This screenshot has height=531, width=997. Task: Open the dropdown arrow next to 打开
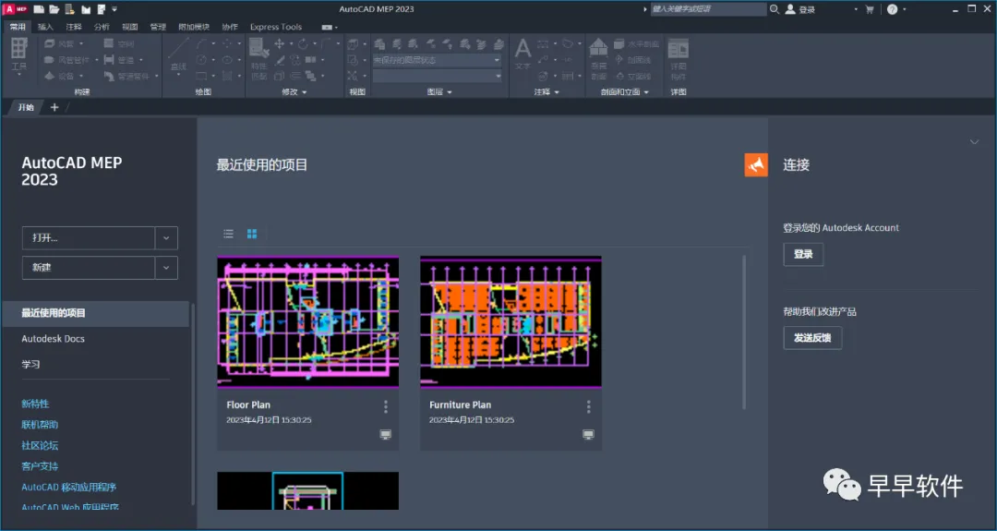pos(166,238)
